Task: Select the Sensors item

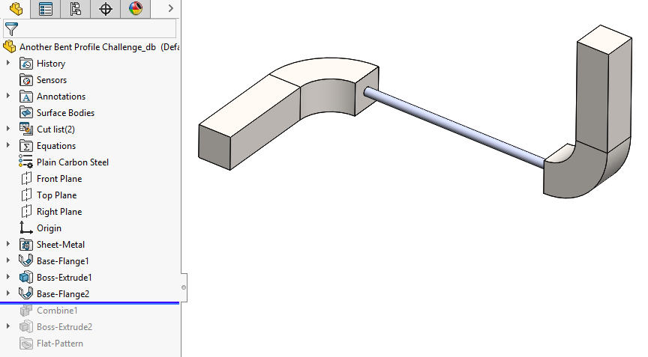Action: pyautogui.click(x=52, y=80)
